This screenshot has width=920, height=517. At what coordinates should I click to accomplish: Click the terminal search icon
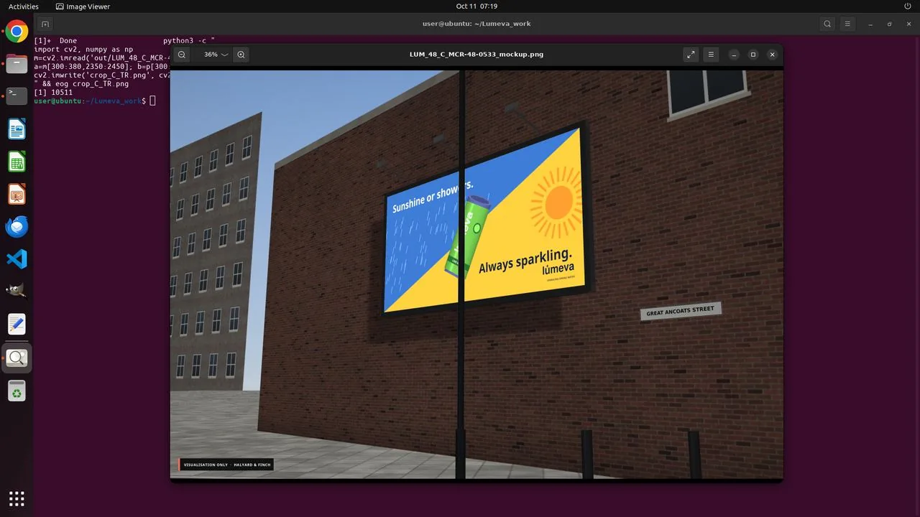(827, 24)
